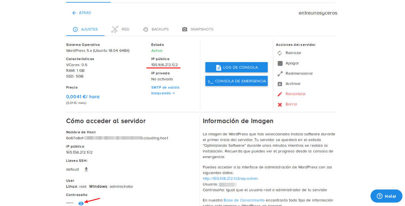Open the Hola! help chat button
This screenshot has height=206, width=405.
(x=386, y=196)
